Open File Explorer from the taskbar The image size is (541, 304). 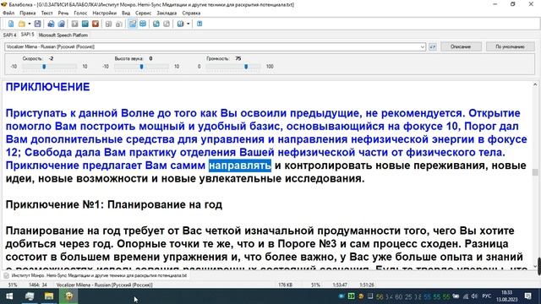click(49, 296)
